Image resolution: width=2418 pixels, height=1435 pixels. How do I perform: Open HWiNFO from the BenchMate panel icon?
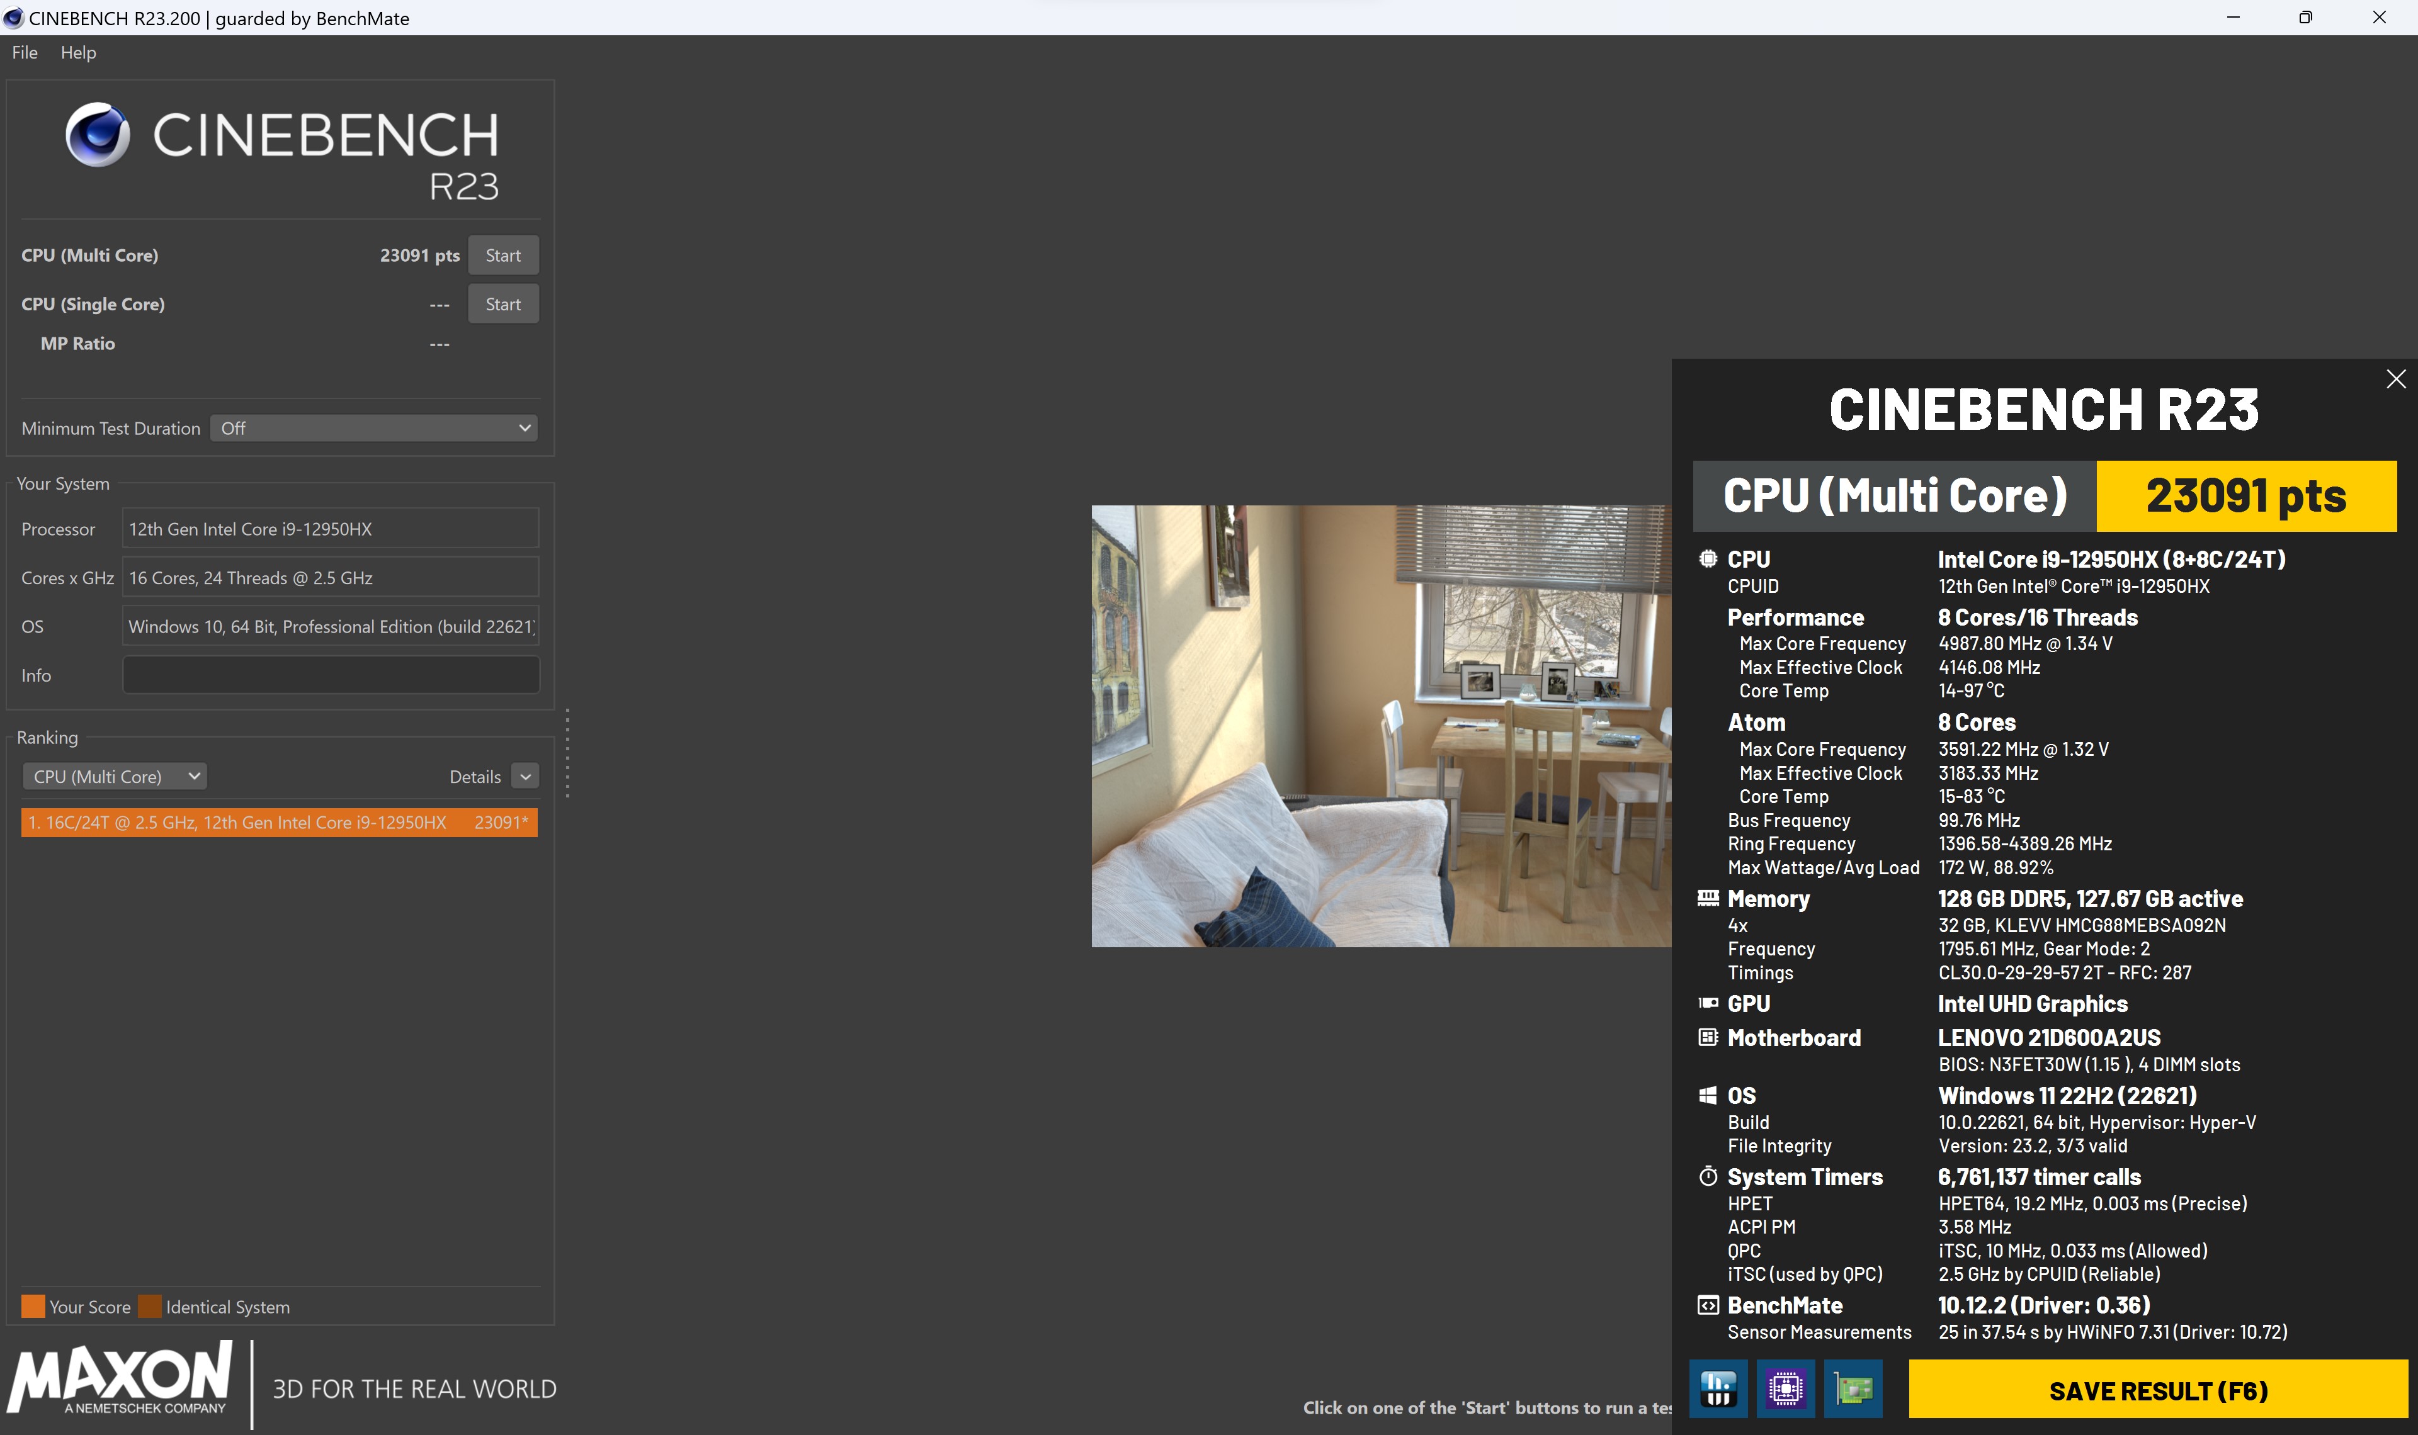click(1718, 1388)
